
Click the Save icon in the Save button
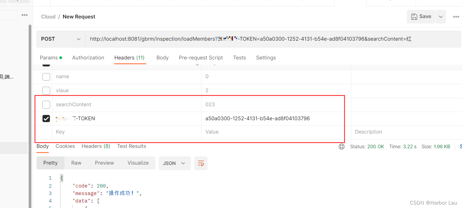coord(414,16)
